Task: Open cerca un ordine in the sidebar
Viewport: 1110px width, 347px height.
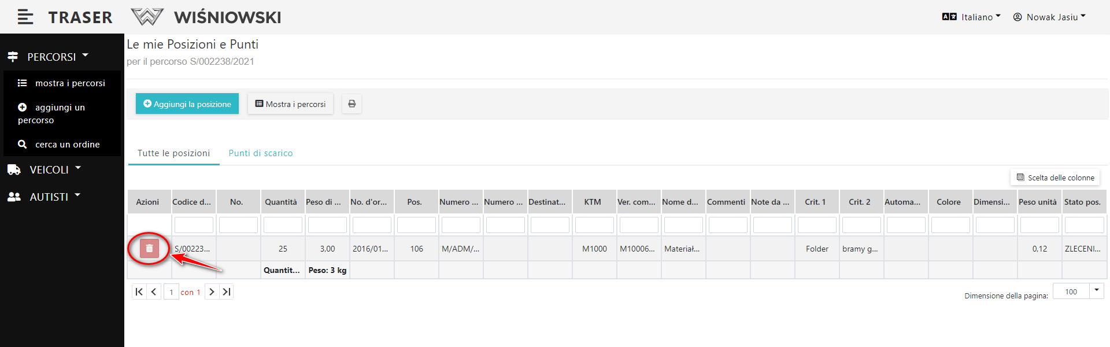Action: 67,145
